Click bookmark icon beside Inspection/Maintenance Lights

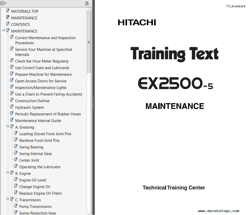(12, 87)
